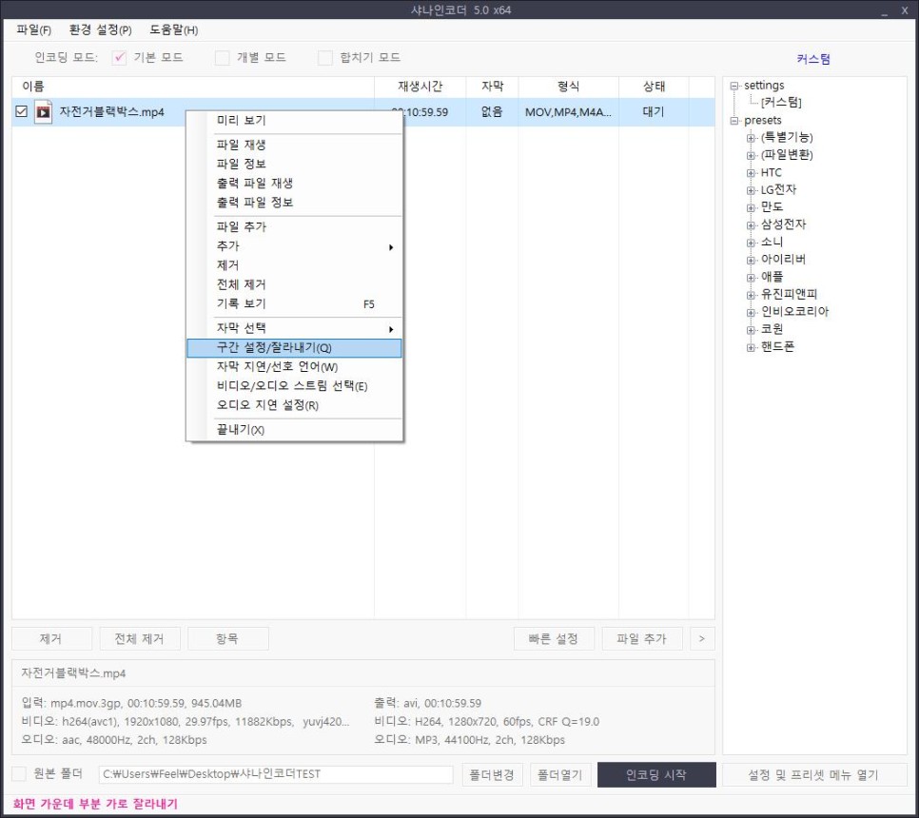Screen dimensions: 919x818
Task: Open the 환경 설정(P) menu
Action: (100, 29)
